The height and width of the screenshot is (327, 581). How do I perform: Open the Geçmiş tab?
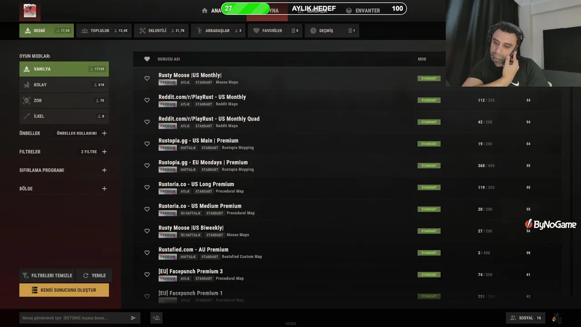332,30
